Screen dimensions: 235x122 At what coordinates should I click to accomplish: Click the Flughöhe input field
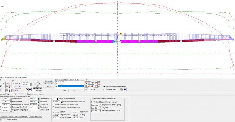(x=33, y=104)
